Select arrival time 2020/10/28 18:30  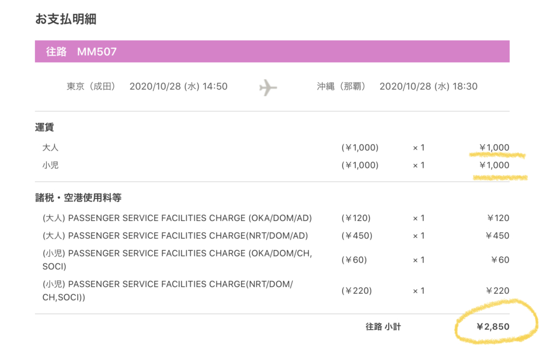click(429, 87)
